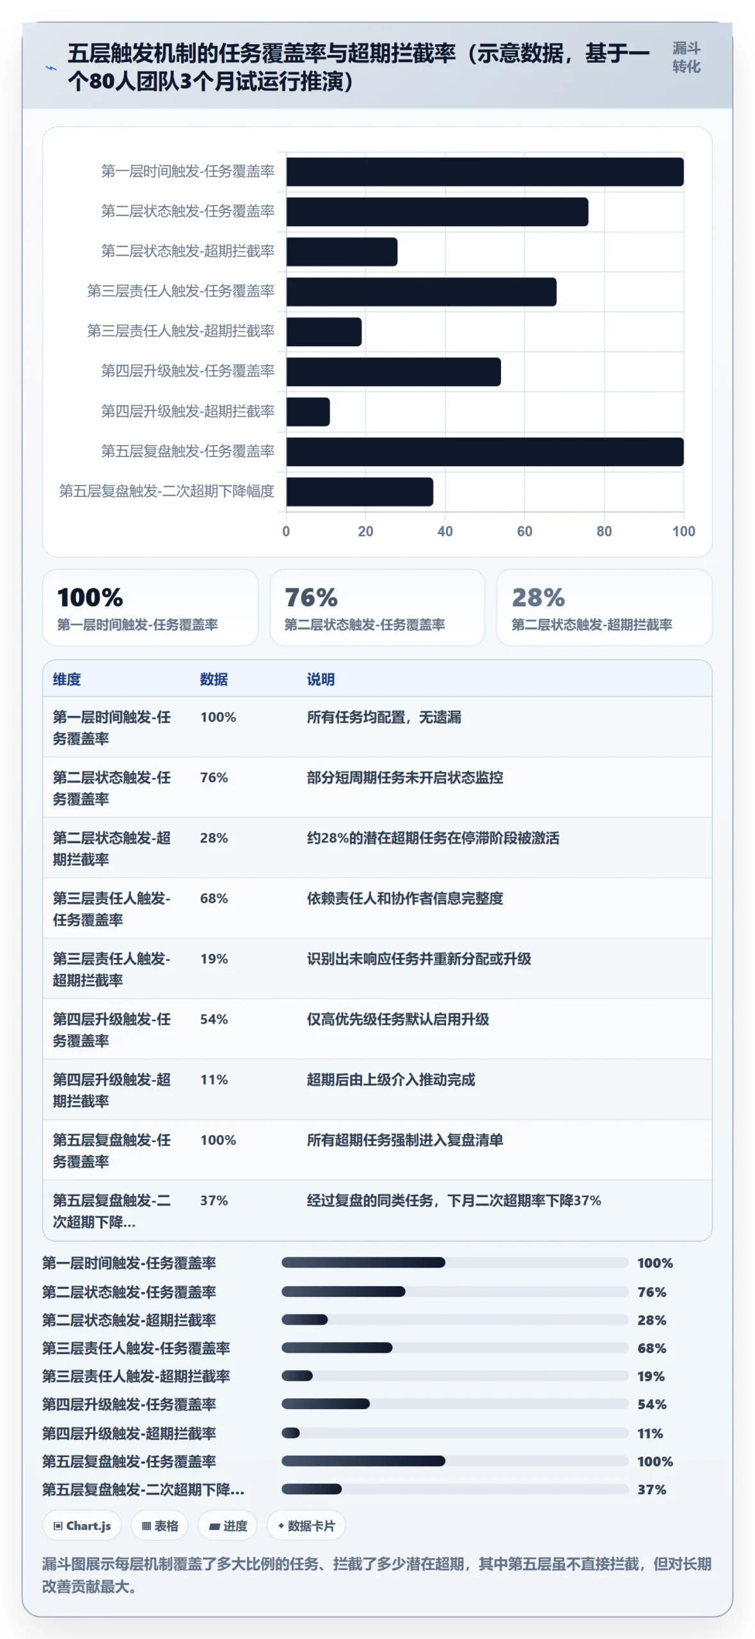Open the Chart.js chip
This screenshot has height=1639, width=755.
(x=83, y=1526)
